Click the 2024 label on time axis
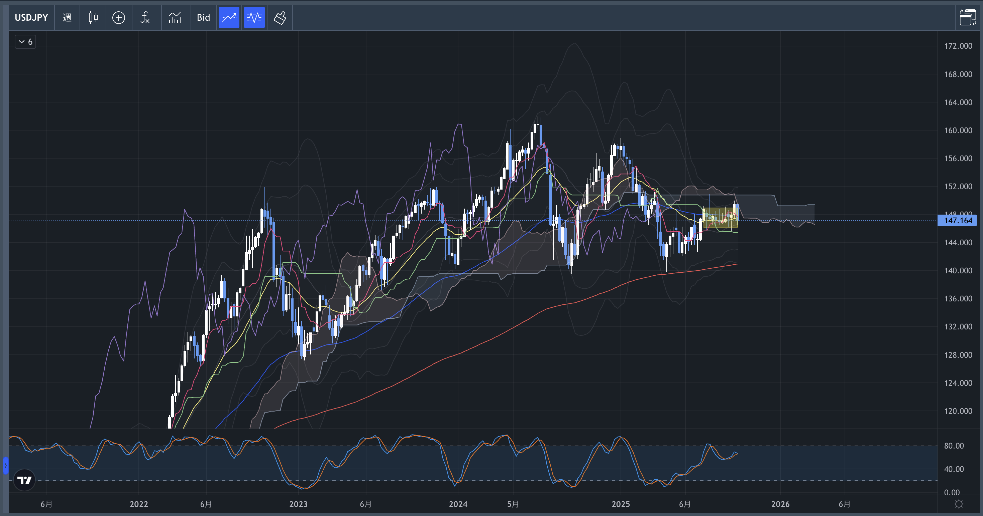Screen dimensions: 983x516 [x=458, y=504]
